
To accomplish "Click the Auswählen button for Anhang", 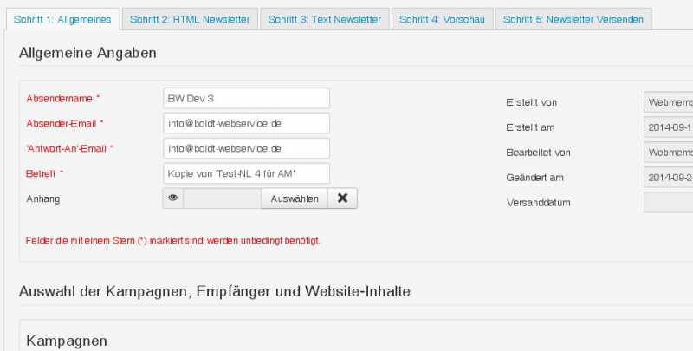I will 295,198.
